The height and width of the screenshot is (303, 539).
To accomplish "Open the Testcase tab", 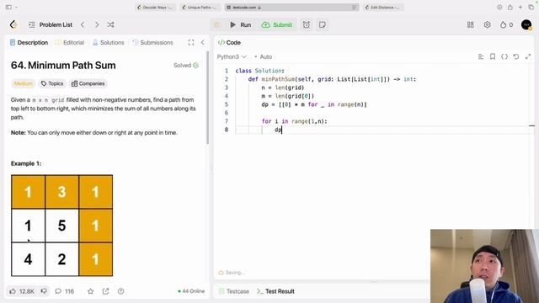I will pos(234,291).
